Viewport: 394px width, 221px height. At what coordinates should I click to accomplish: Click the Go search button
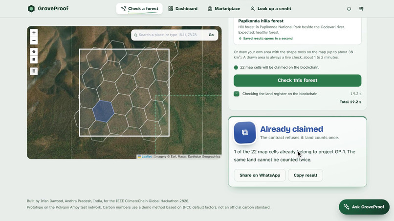click(211, 35)
